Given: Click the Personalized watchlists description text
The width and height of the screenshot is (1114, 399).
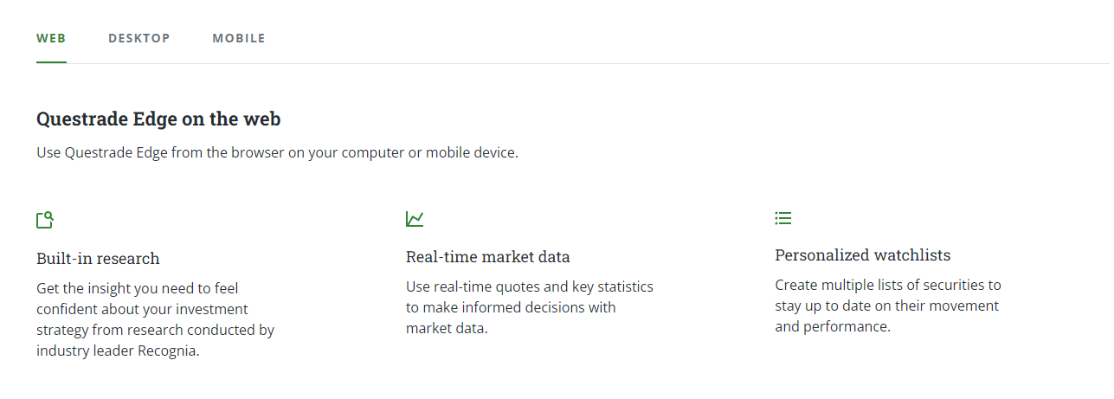Looking at the screenshot, I should coord(887,306).
